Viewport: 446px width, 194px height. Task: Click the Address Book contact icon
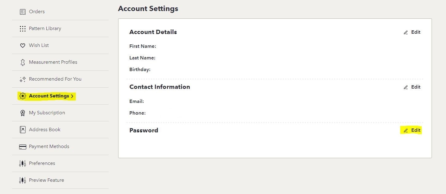point(22,130)
